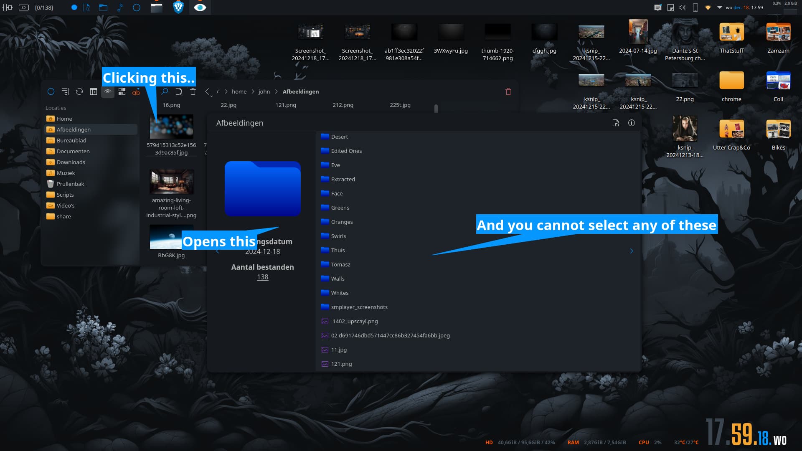Click the grey trash icon next to new file

[193, 91]
